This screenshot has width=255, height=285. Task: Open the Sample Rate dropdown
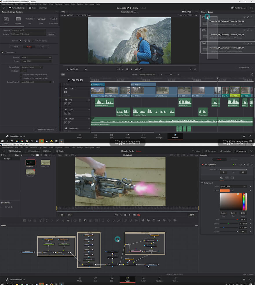pyautogui.click(x=32, y=67)
